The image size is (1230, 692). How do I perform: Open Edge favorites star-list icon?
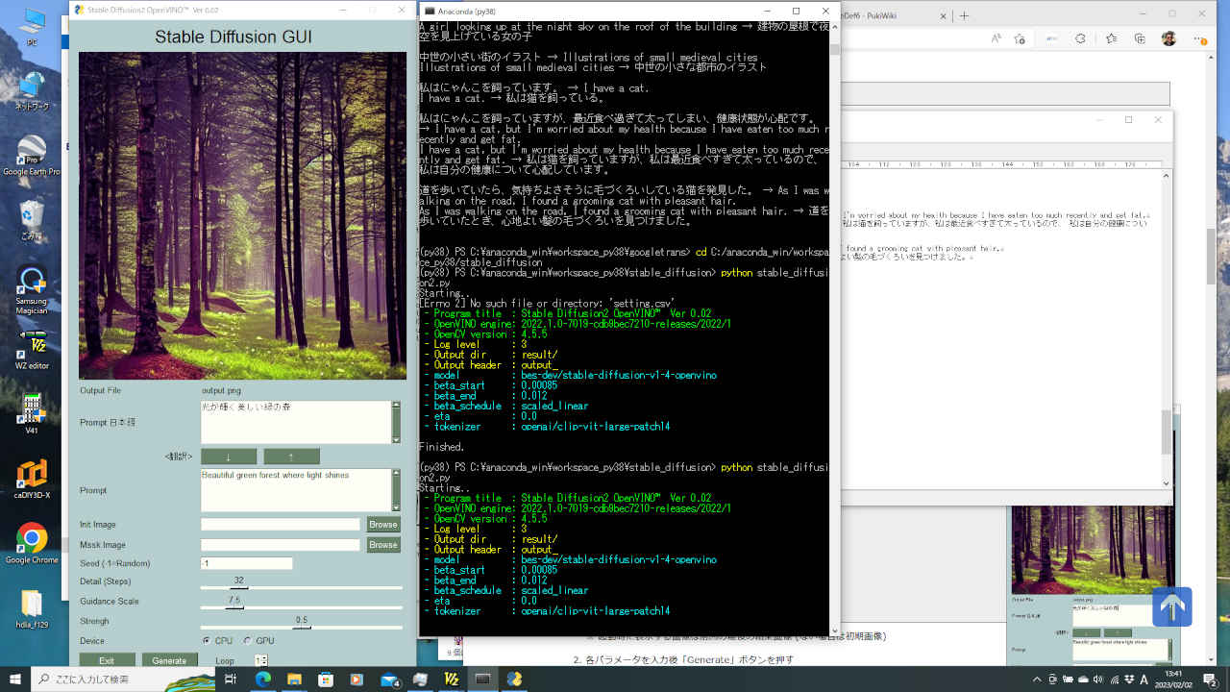1112,38
